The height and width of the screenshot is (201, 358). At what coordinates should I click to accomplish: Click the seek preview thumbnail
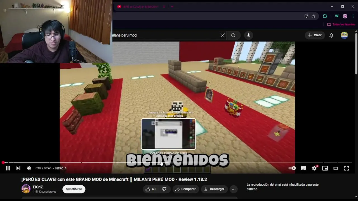pos(168,134)
